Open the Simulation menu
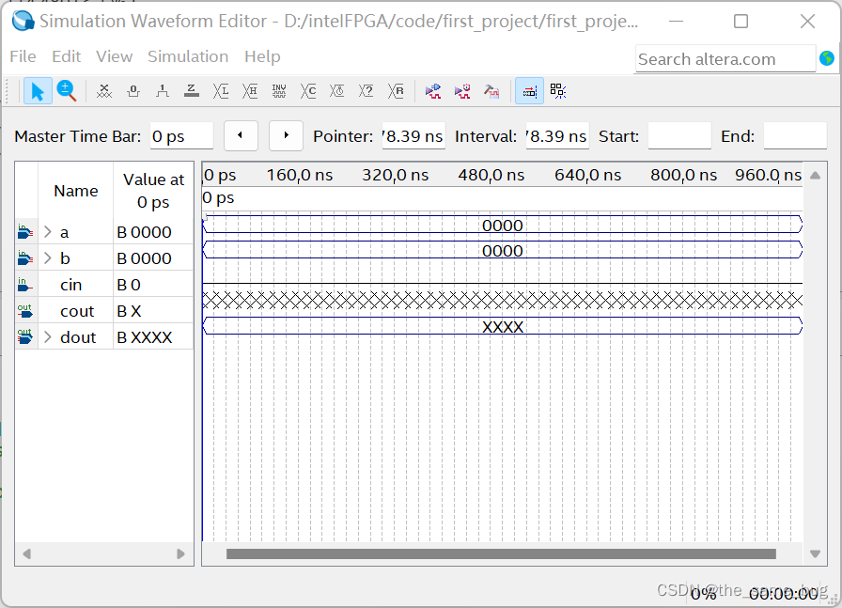The height and width of the screenshot is (608, 842). (x=188, y=56)
